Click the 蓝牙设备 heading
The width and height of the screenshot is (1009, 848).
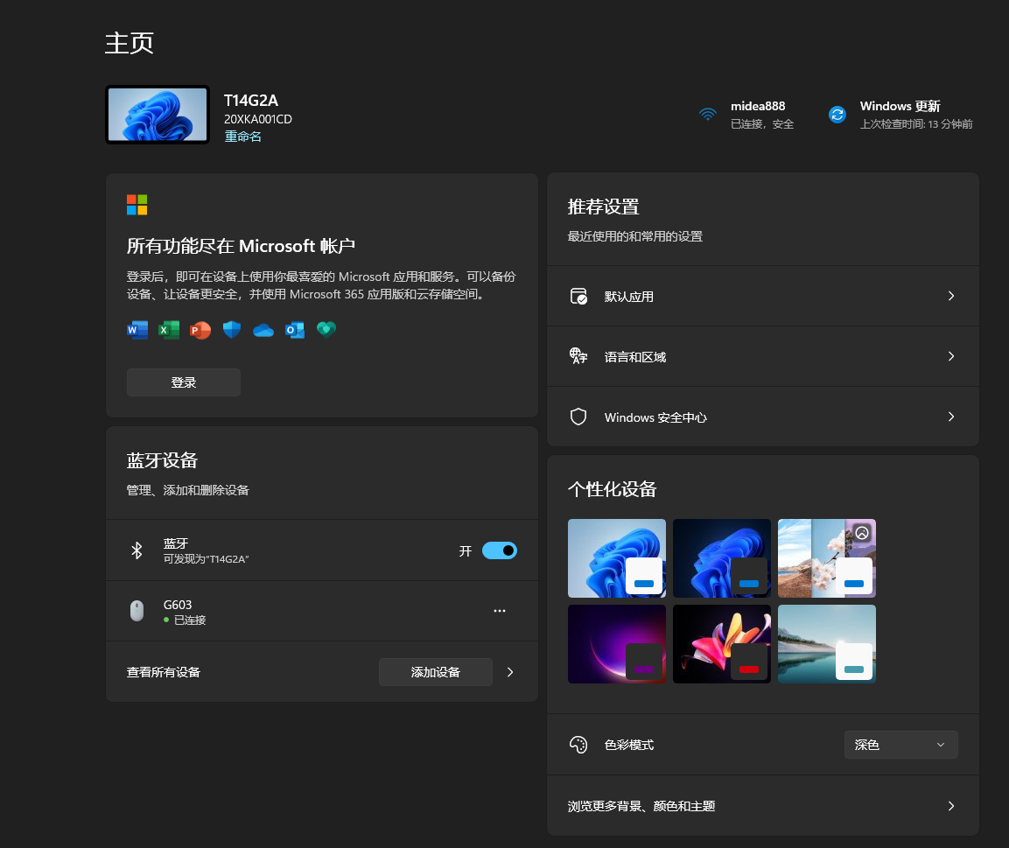click(162, 460)
